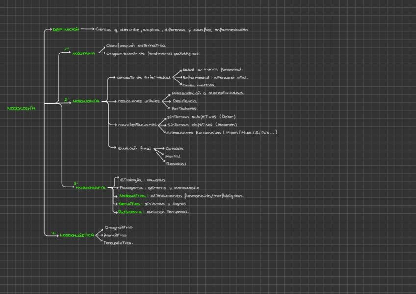Select the 'Causa morbosa' note
The height and width of the screenshot is (294, 416).
tap(199, 85)
